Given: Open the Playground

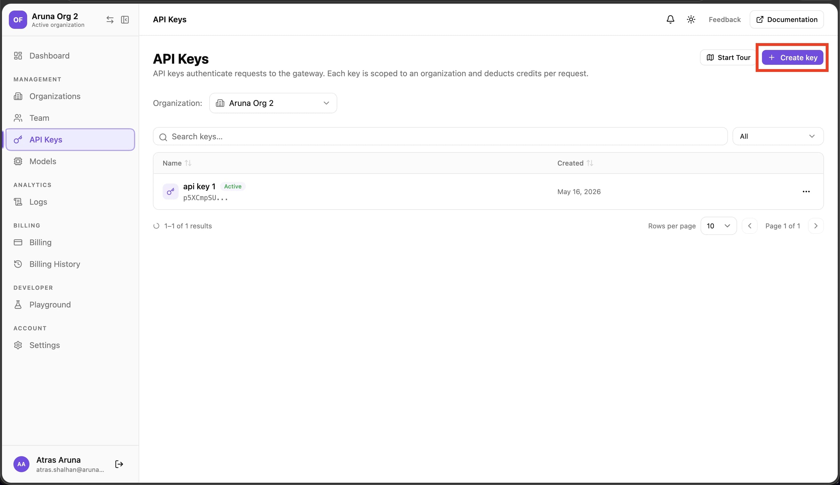Looking at the screenshot, I should coord(70,305).
